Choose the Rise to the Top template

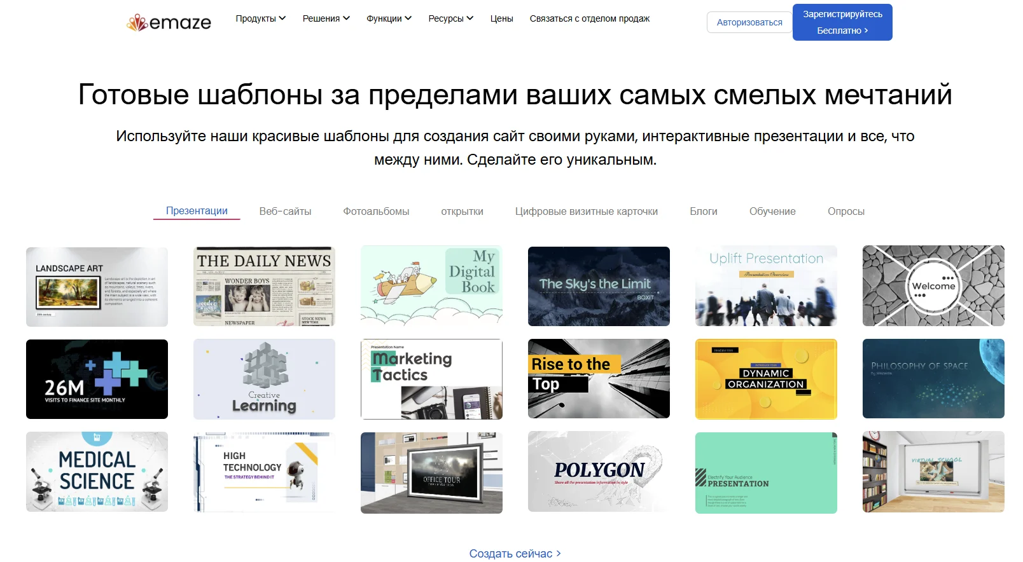[599, 378]
